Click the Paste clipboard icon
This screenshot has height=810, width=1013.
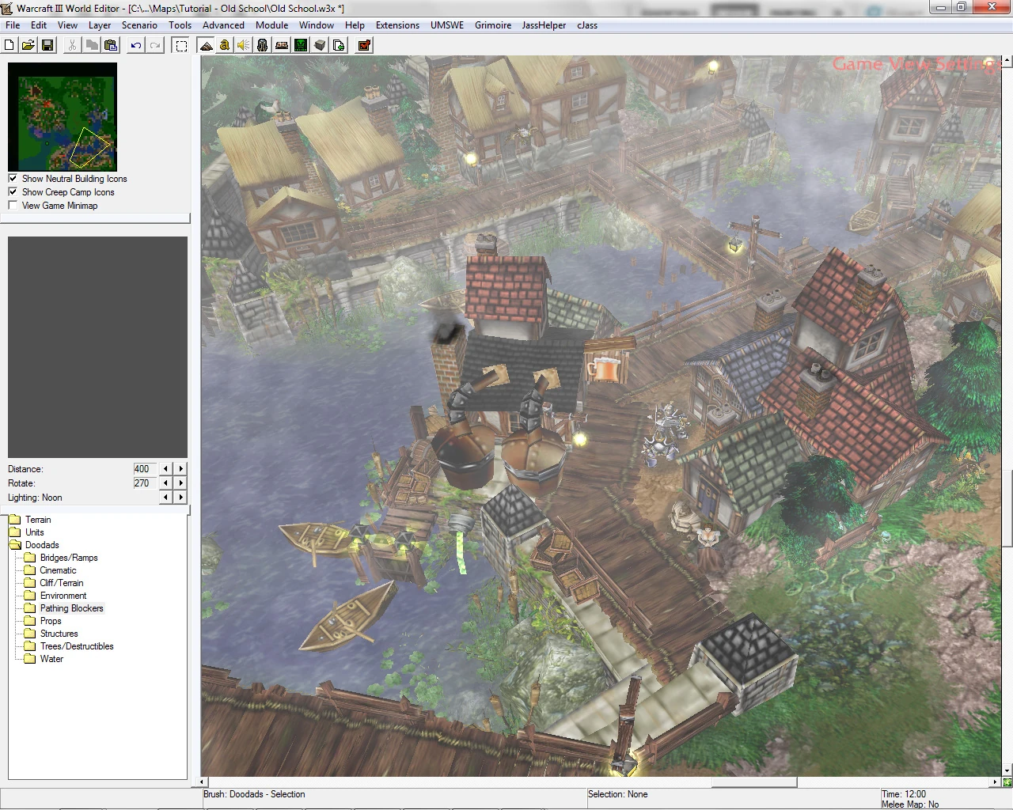pos(110,45)
